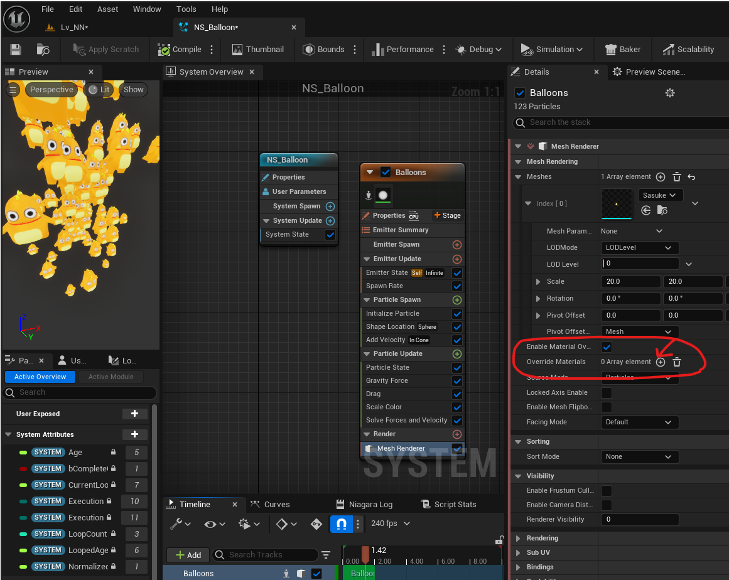Open the Baker tool
Viewport: 729px width, 580px height.
(x=622, y=49)
